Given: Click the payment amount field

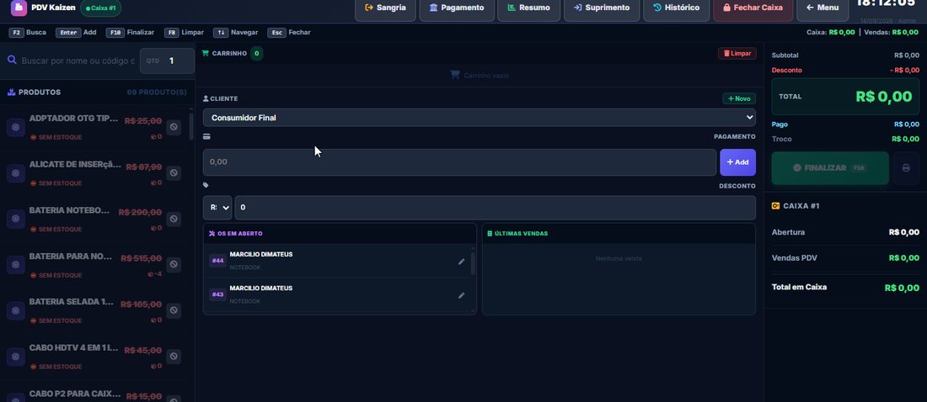Looking at the screenshot, I should [459, 161].
